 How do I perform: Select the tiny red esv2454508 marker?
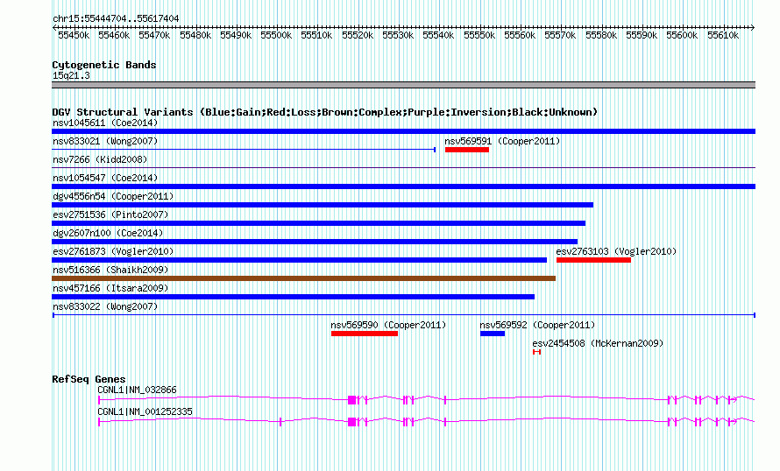click(536, 352)
